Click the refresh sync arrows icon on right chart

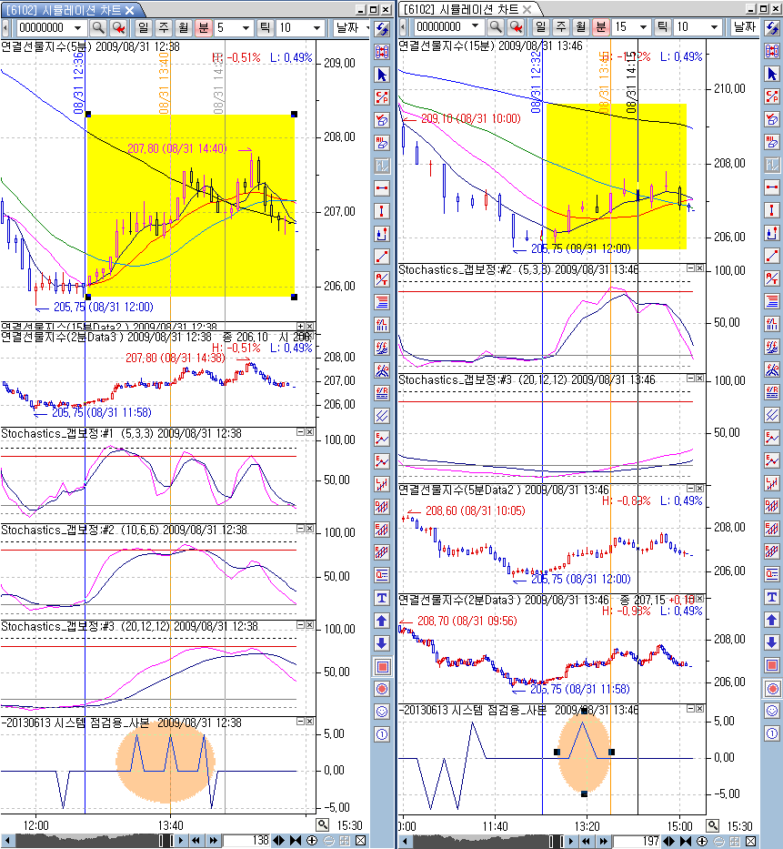pos(772,27)
